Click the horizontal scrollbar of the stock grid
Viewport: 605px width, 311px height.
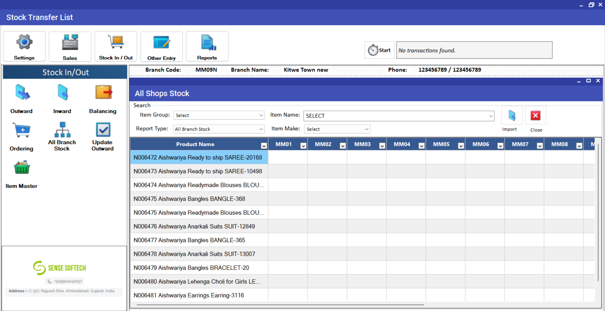pyautogui.click(x=281, y=305)
